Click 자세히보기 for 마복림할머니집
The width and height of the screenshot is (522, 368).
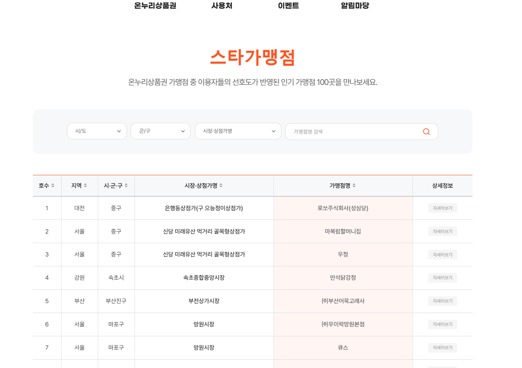click(442, 231)
